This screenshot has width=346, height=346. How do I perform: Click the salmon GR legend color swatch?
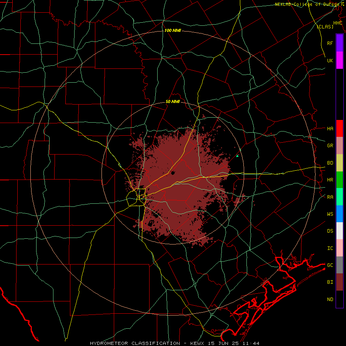point(339,146)
